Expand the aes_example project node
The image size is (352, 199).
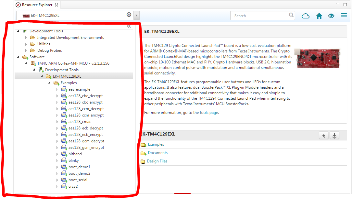point(57,89)
